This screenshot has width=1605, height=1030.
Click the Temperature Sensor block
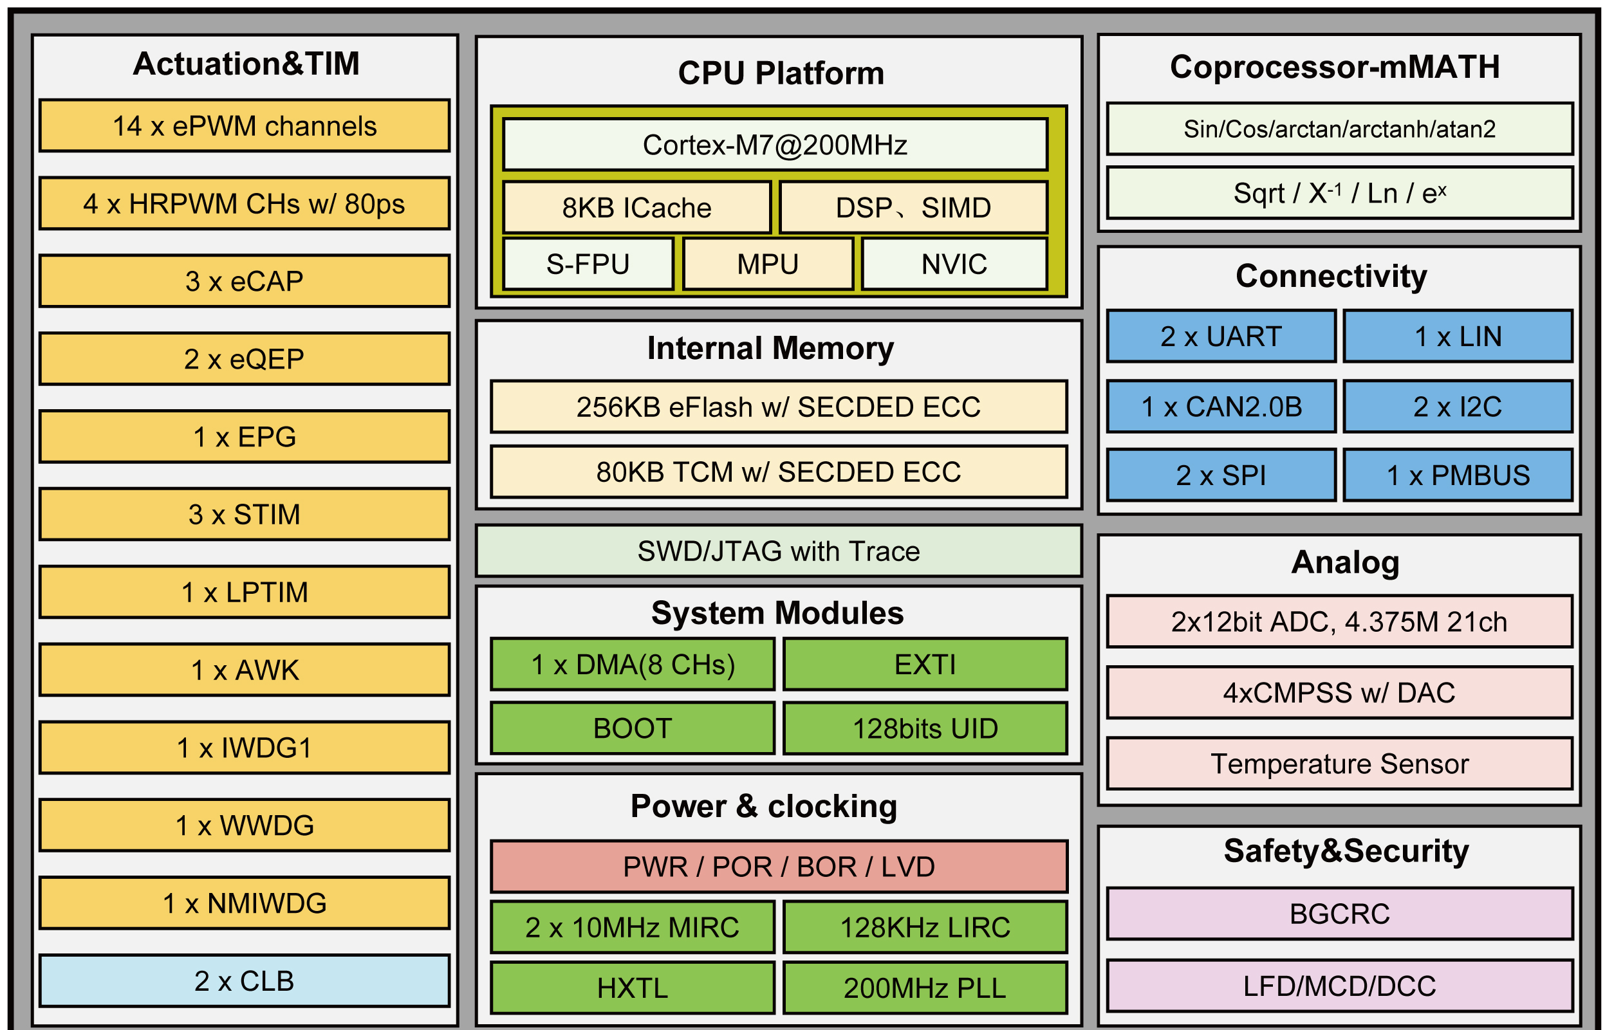(1339, 763)
